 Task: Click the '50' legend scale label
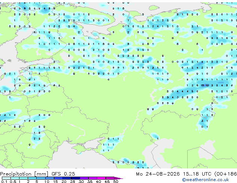116,182
